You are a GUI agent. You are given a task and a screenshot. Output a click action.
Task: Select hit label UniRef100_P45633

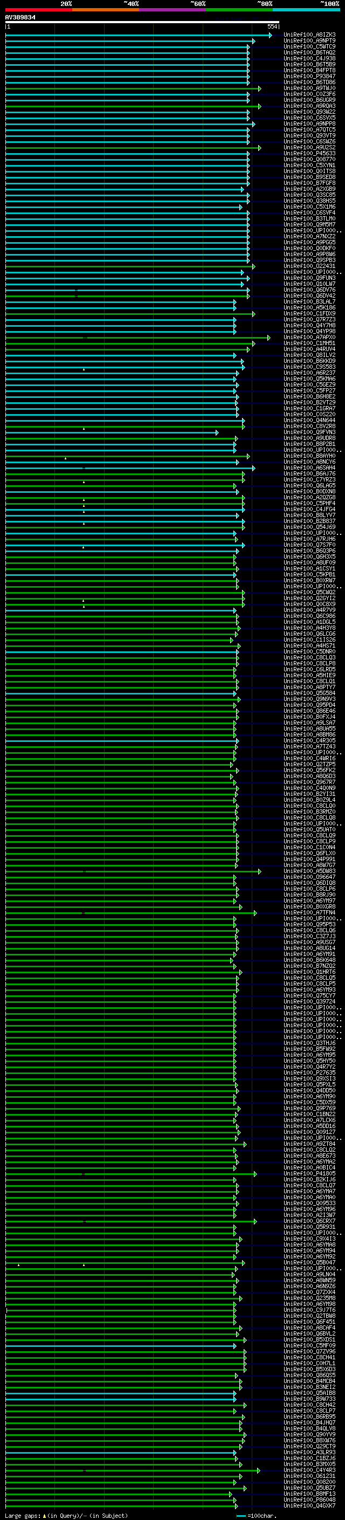pos(309,154)
